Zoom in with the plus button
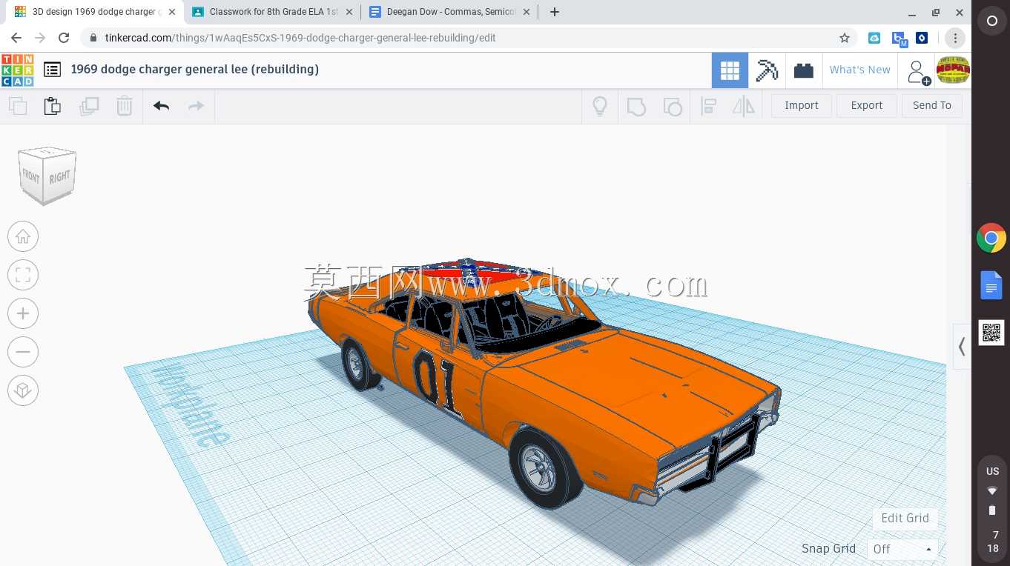The height and width of the screenshot is (566, 1010). click(23, 313)
